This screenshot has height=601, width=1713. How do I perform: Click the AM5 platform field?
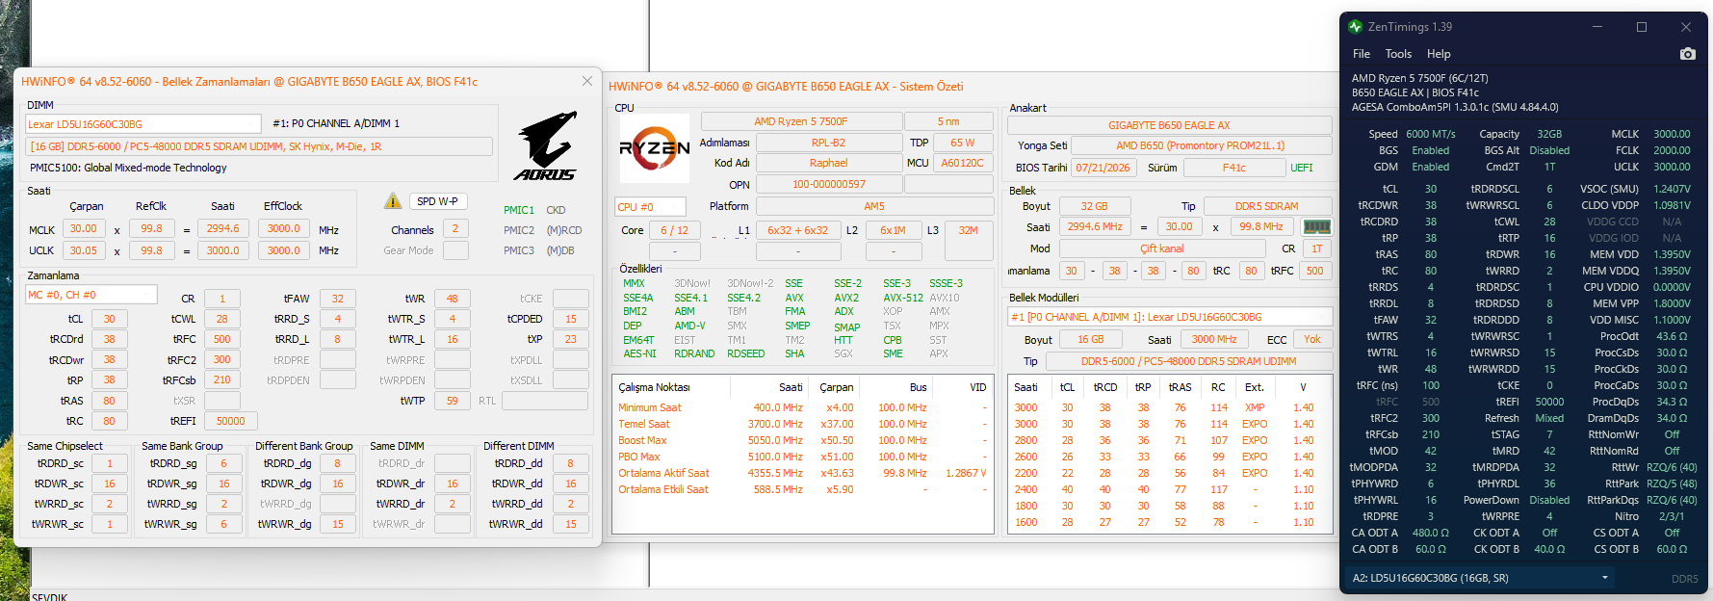coord(874,206)
